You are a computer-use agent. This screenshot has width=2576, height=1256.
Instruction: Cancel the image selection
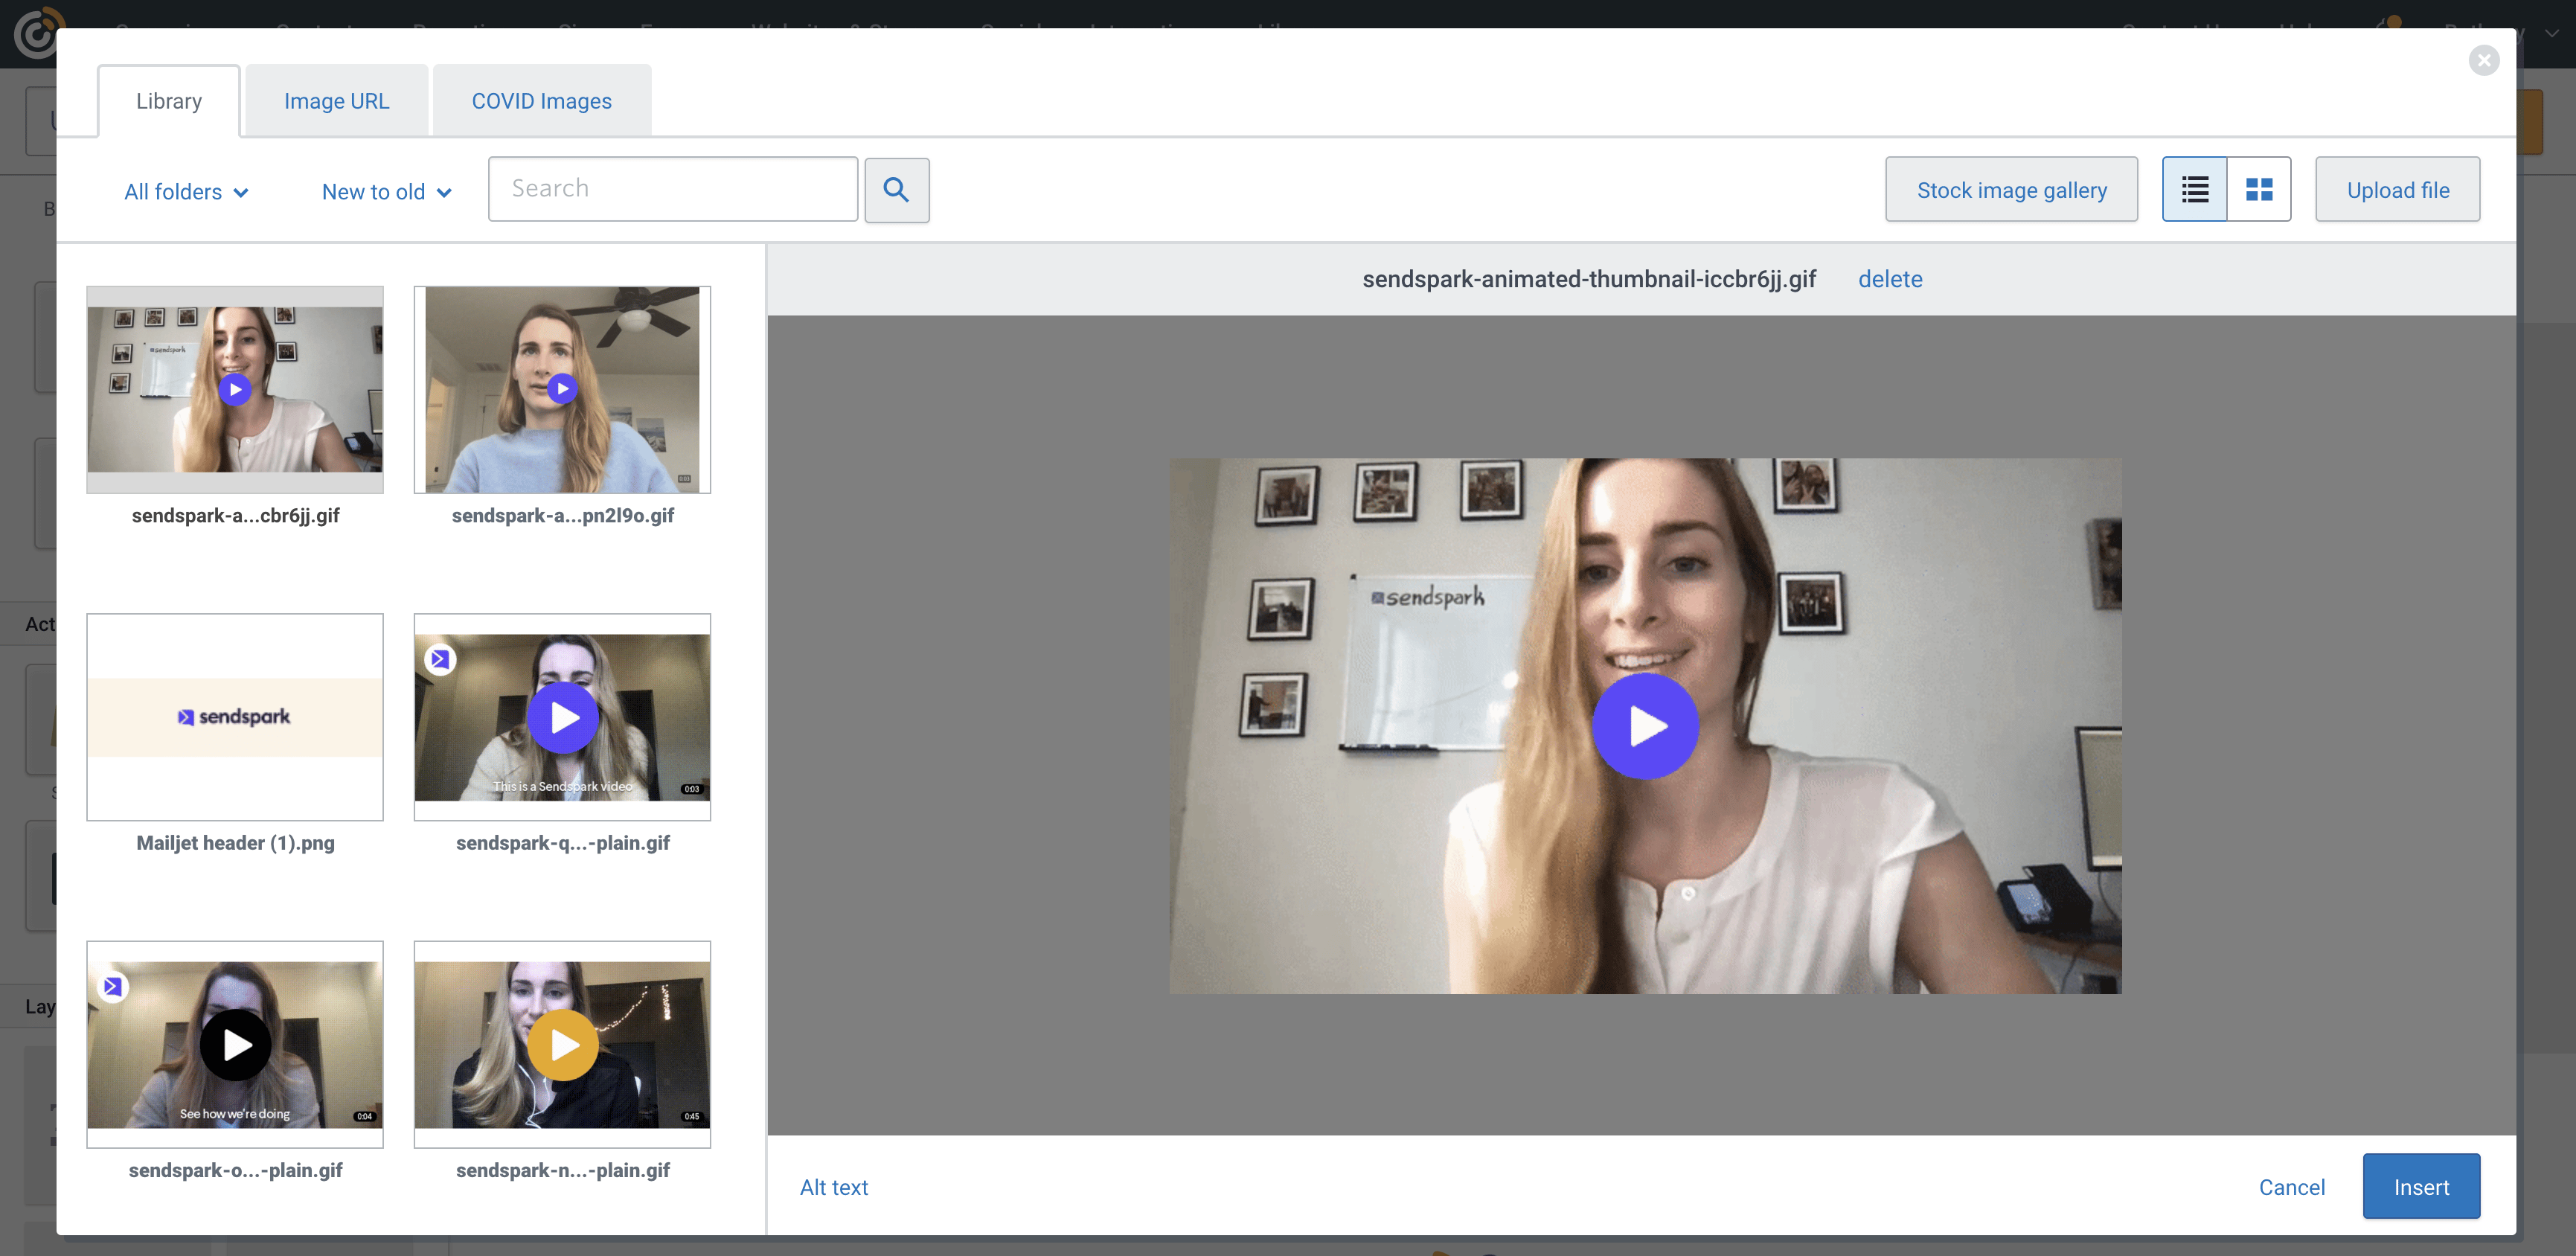click(2291, 1187)
